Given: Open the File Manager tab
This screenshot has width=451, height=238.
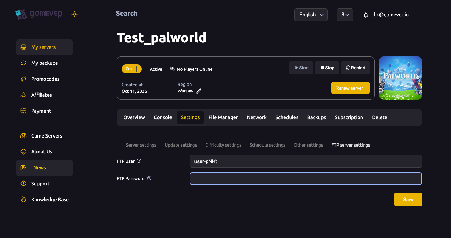Looking at the screenshot, I should pos(223,117).
